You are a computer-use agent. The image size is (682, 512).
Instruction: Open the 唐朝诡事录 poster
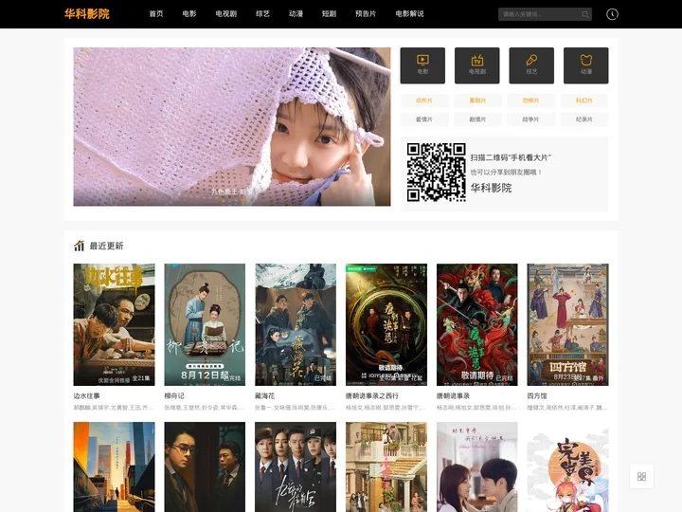point(477,324)
